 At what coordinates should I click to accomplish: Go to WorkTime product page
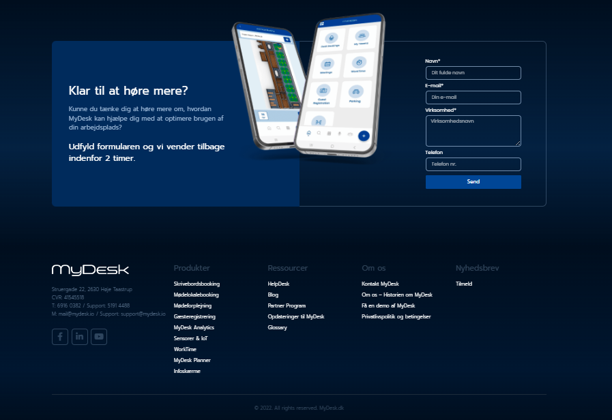(185, 349)
